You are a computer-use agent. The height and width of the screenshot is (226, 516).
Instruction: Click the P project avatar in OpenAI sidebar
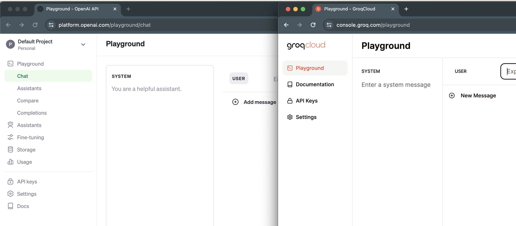click(x=10, y=44)
